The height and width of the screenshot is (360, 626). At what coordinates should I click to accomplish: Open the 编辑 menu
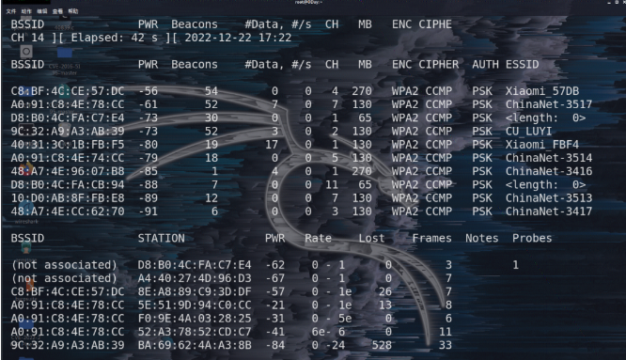(x=42, y=11)
